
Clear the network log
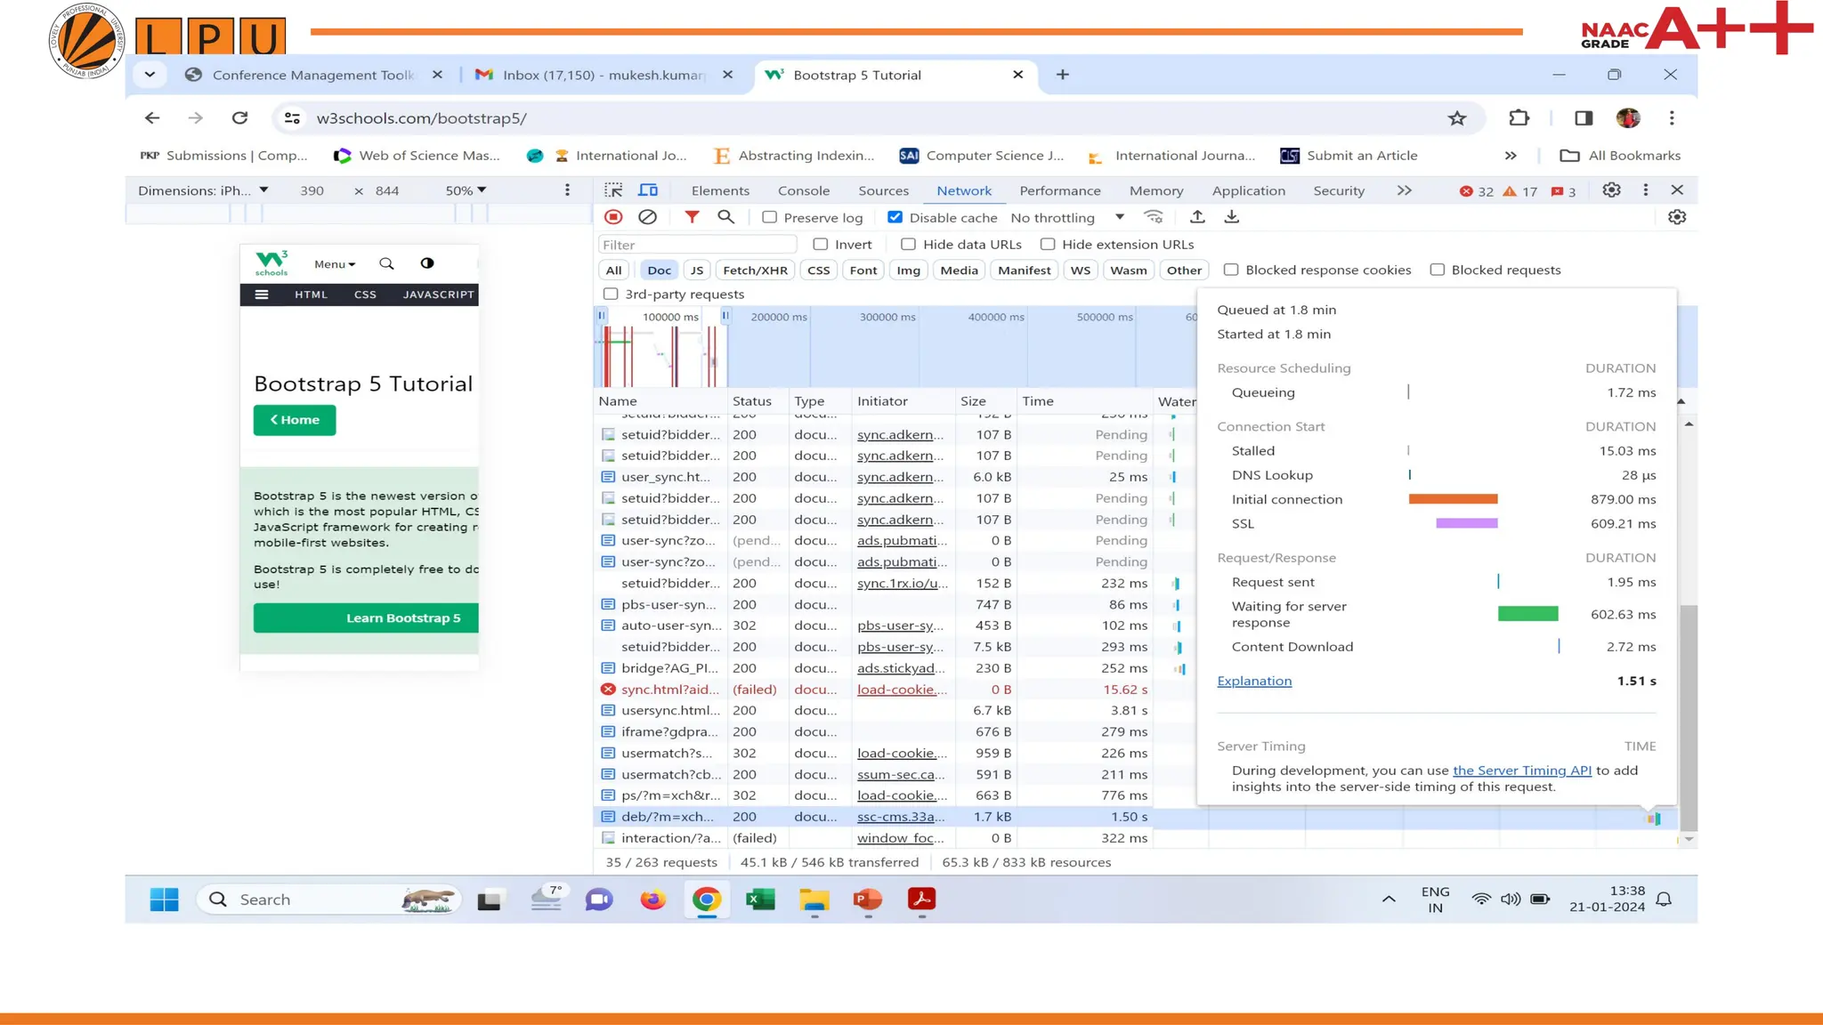pyautogui.click(x=648, y=217)
